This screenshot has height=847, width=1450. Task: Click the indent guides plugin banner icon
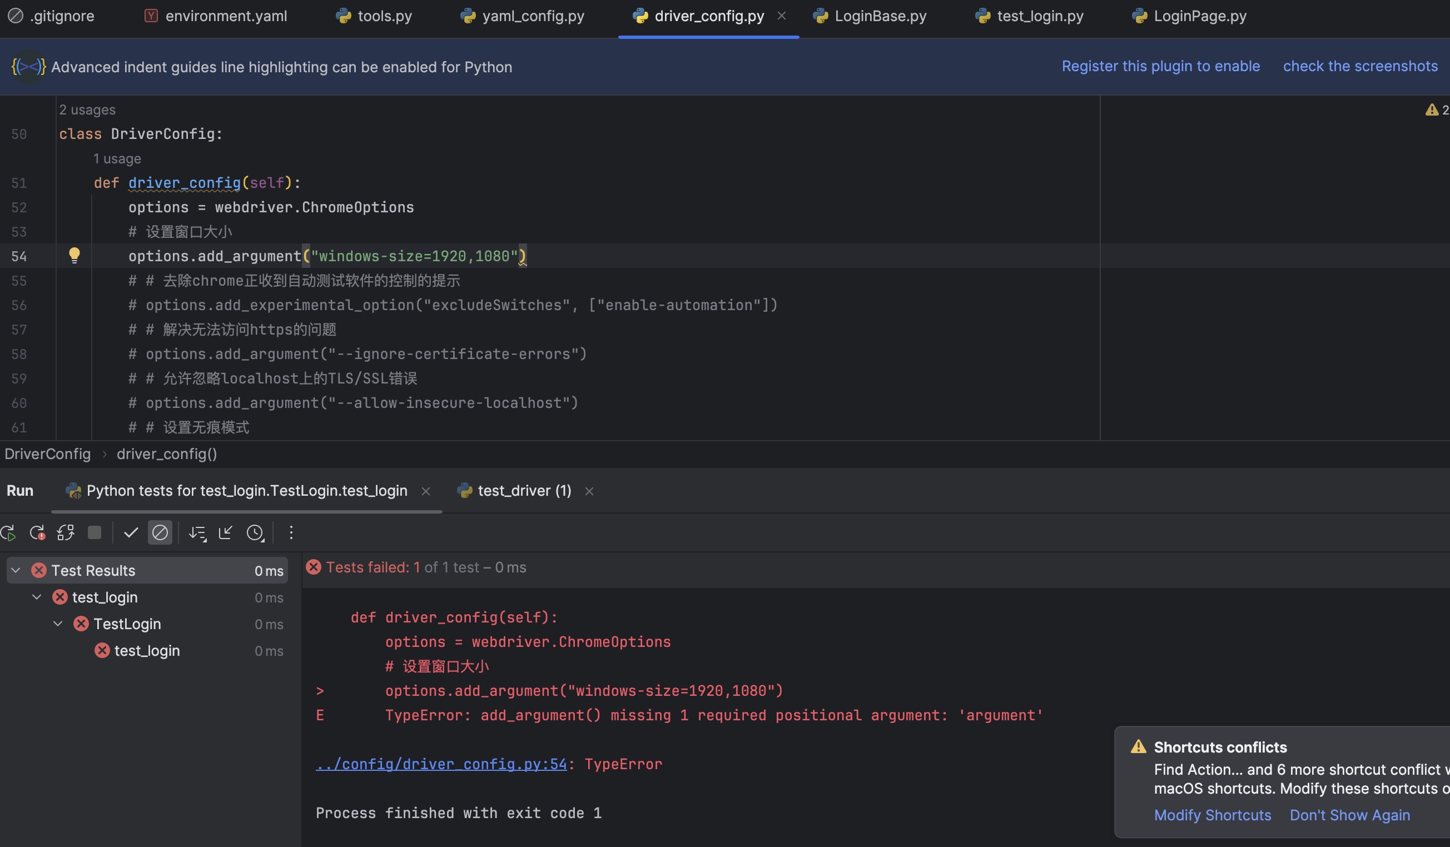28,67
